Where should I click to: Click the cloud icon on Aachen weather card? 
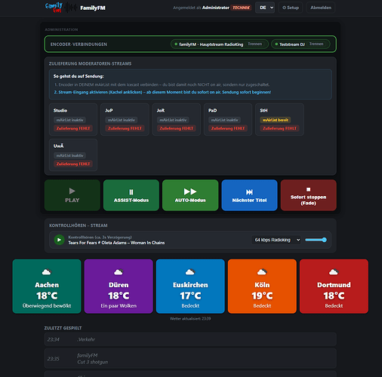(47, 271)
